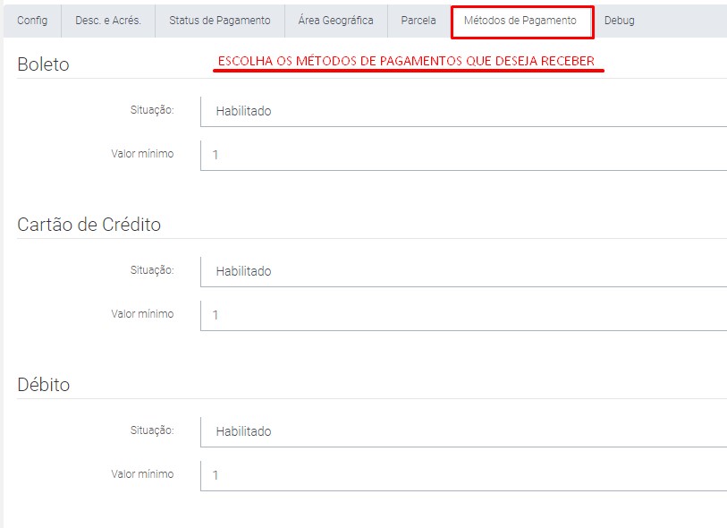Image resolution: width=727 pixels, height=528 pixels.
Task: Select the Área Geográfica tab
Action: pyautogui.click(x=335, y=21)
